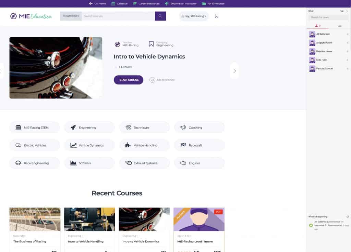Advance carousel with the right arrow
The width and height of the screenshot is (351, 252).
pyautogui.click(x=234, y=71)
